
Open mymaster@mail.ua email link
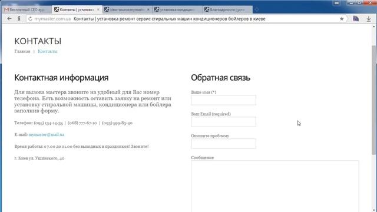click(47, 135)
